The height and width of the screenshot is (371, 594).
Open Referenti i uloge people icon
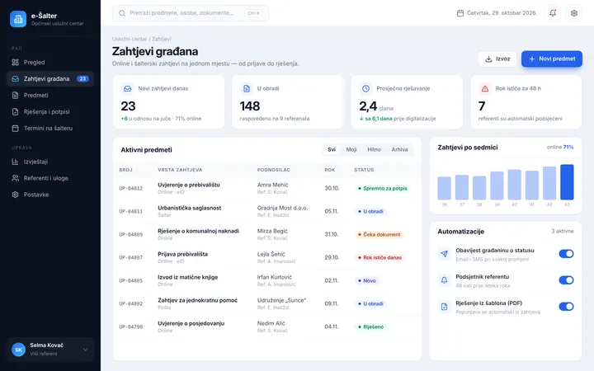tap(15, 178)
